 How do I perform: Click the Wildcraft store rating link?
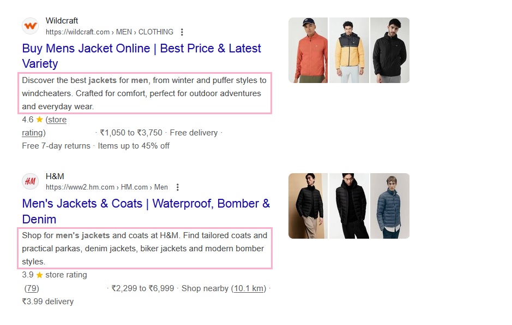[x=44, y=126]
